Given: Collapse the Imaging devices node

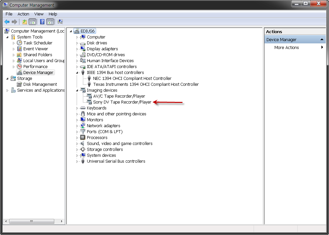Looking at the screenshot, I should (x=77, y=90).
